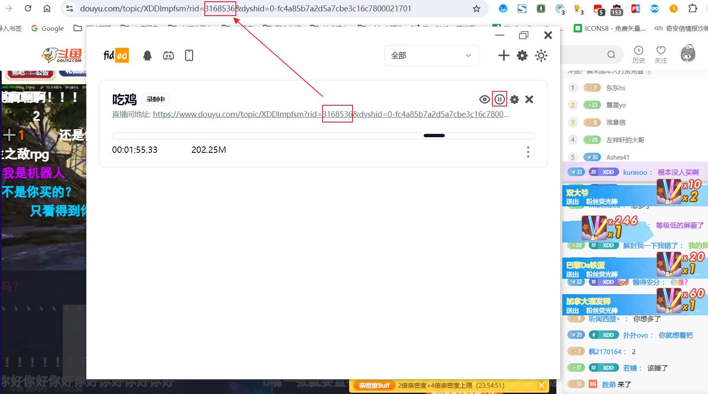Image resolution: width=708 pixels, height=394 pixels.
Task: Click the Douyu follow heart icon
Action: coord(661,54)
